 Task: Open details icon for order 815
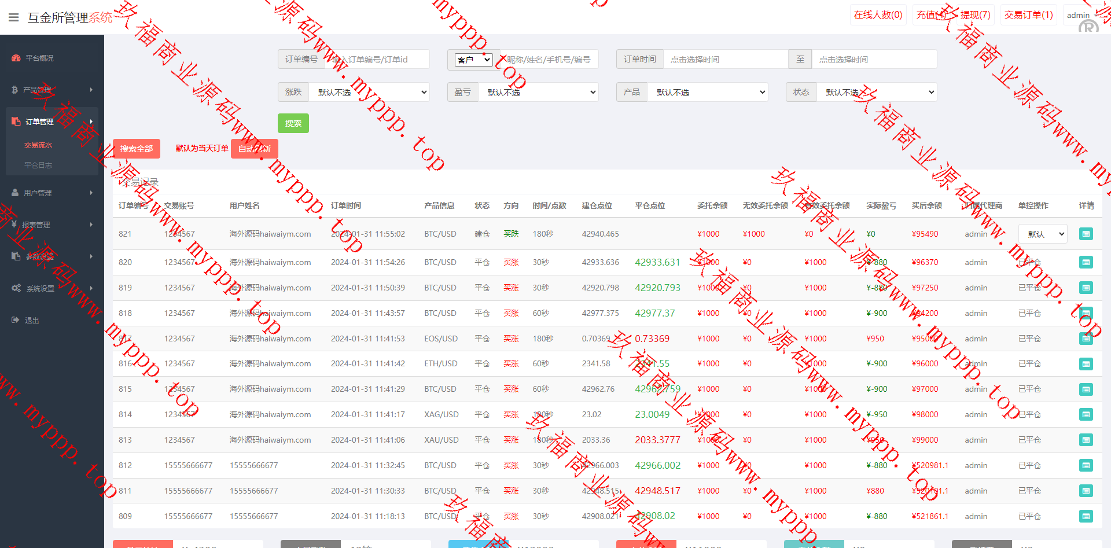[1086, 389]
